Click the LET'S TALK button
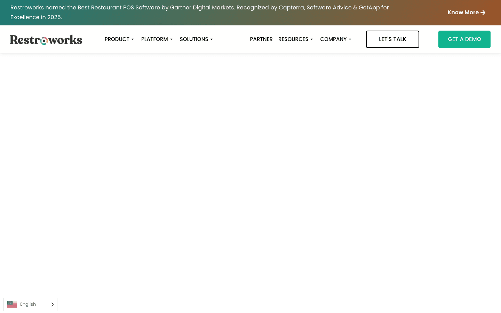 point(392,39)
